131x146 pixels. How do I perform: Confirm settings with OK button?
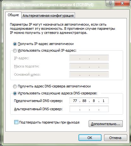point(90,138)
